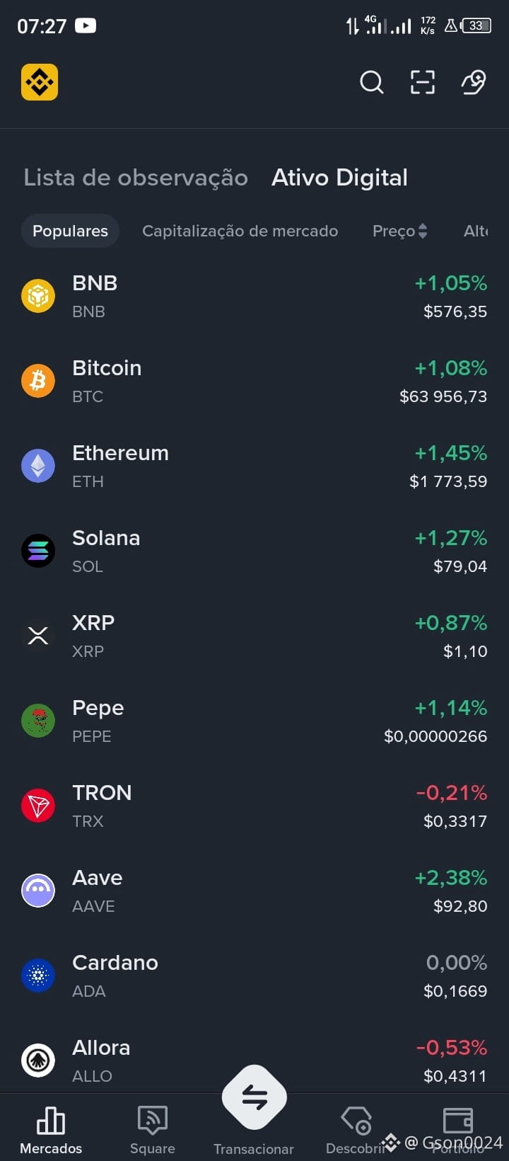Open the customer support headset icon
Viewport: 509px width, 1161px height.
coord(474,82)
